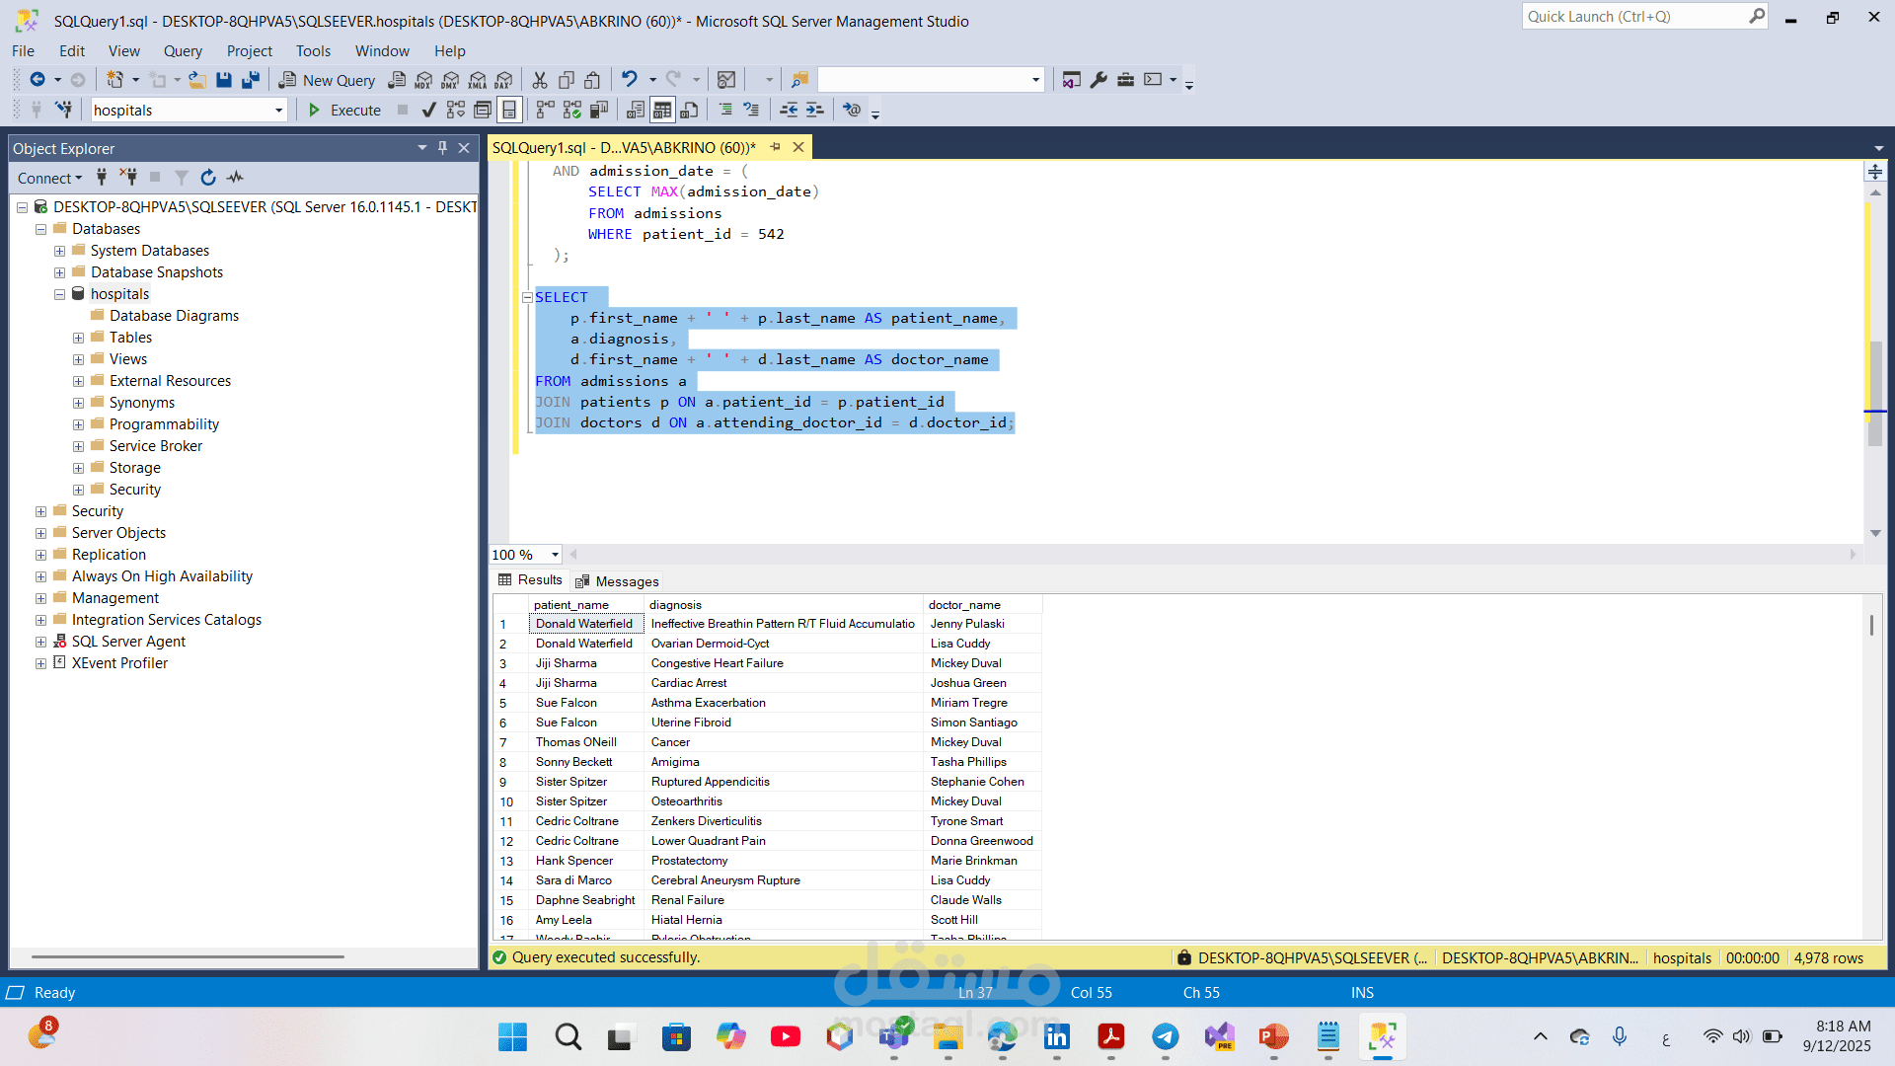
Task: Click Increase Indent icon
Action: click(x=815, y=110)
